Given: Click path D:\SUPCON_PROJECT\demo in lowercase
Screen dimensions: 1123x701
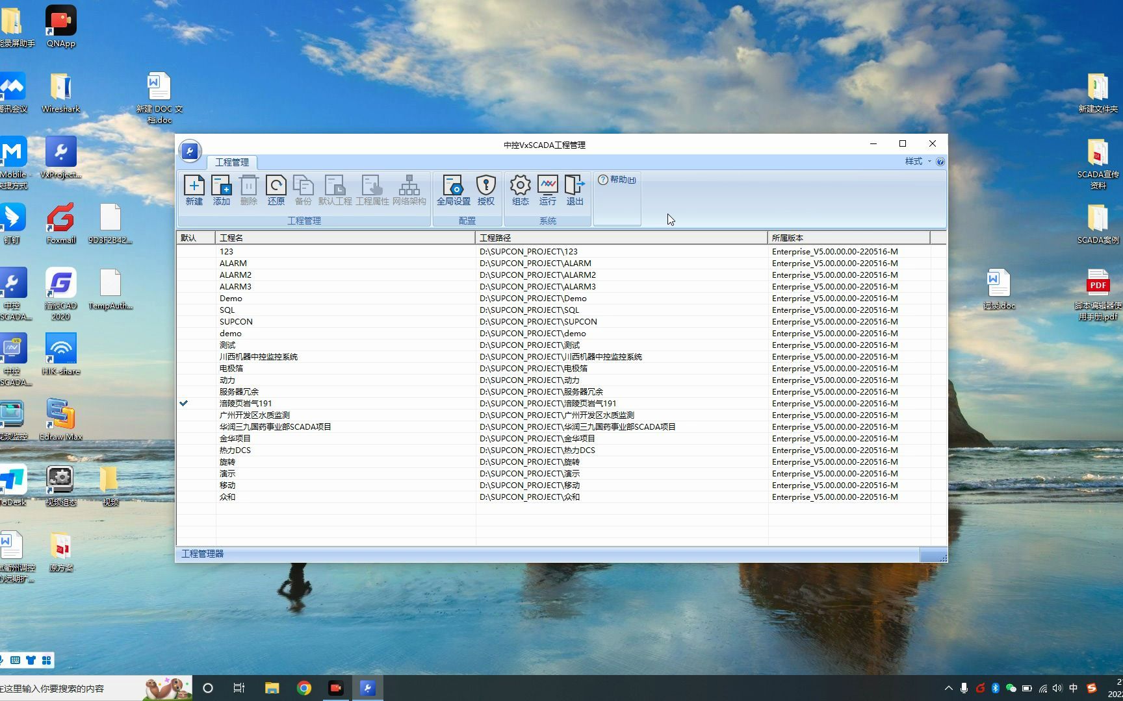Looking at the screenshot, I should pyautogui.click(x=533, y=333).
